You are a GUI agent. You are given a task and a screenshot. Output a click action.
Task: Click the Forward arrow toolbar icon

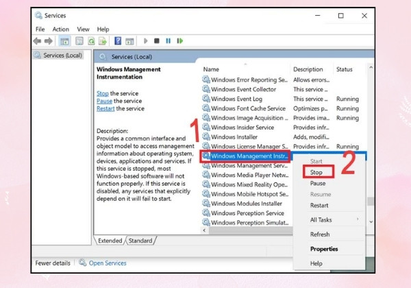pyautogui.click(x=49, y=41)
